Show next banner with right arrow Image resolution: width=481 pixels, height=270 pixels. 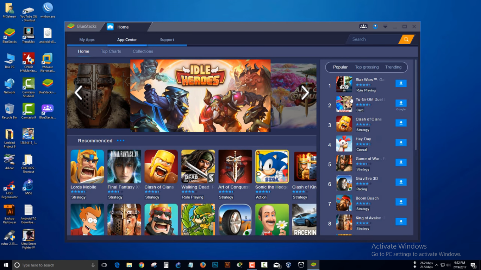[305, 93]
